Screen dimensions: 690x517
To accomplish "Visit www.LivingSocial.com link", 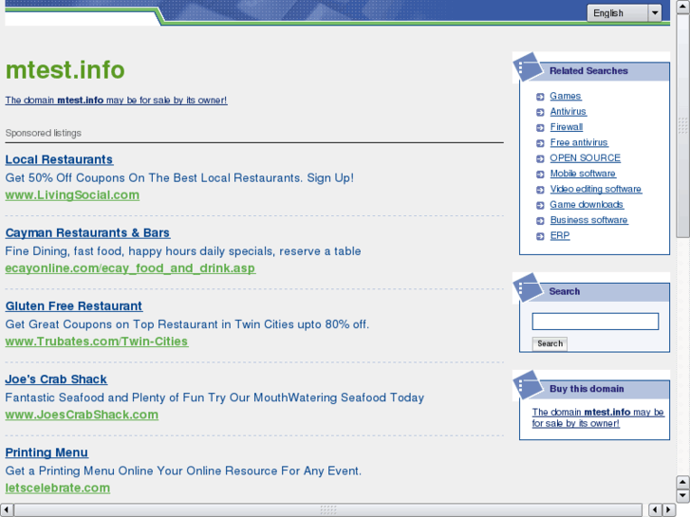I will coord(72,194).
